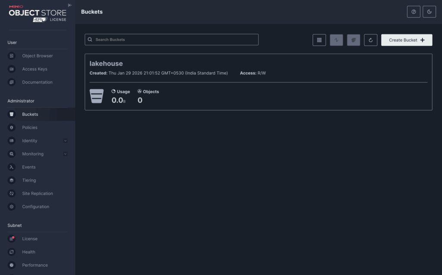Expand the Identity submenu chevron
The height and width of the screenshot is (275, 442).
pos(65,141)
